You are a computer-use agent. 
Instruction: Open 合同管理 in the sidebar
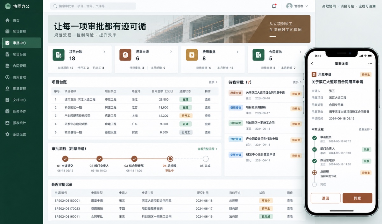tap(21, 66)
